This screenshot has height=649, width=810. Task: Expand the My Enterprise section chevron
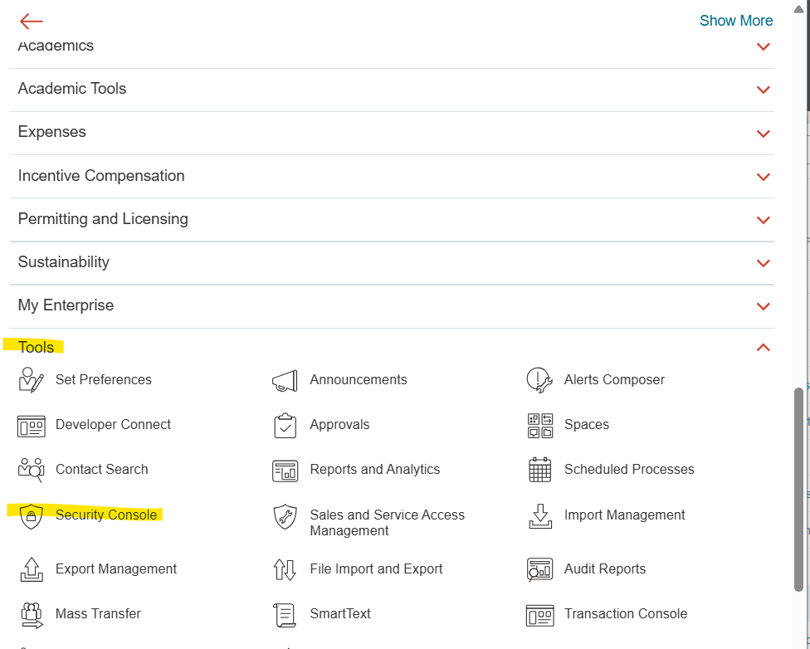pyautogui.click(x=764, y=306)
